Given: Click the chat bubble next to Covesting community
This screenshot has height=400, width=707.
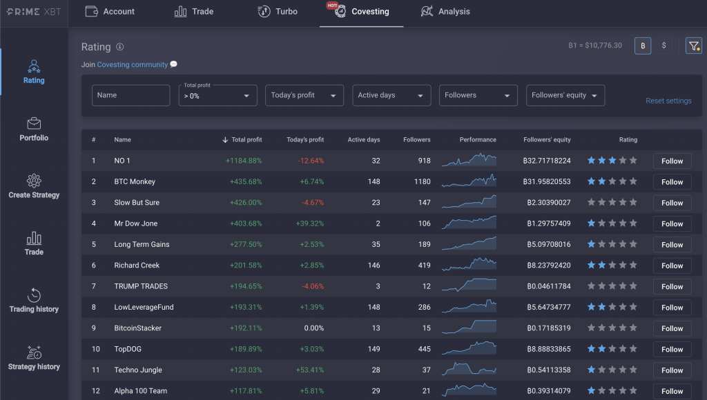Looking at the screenshot, I should 175,64.
